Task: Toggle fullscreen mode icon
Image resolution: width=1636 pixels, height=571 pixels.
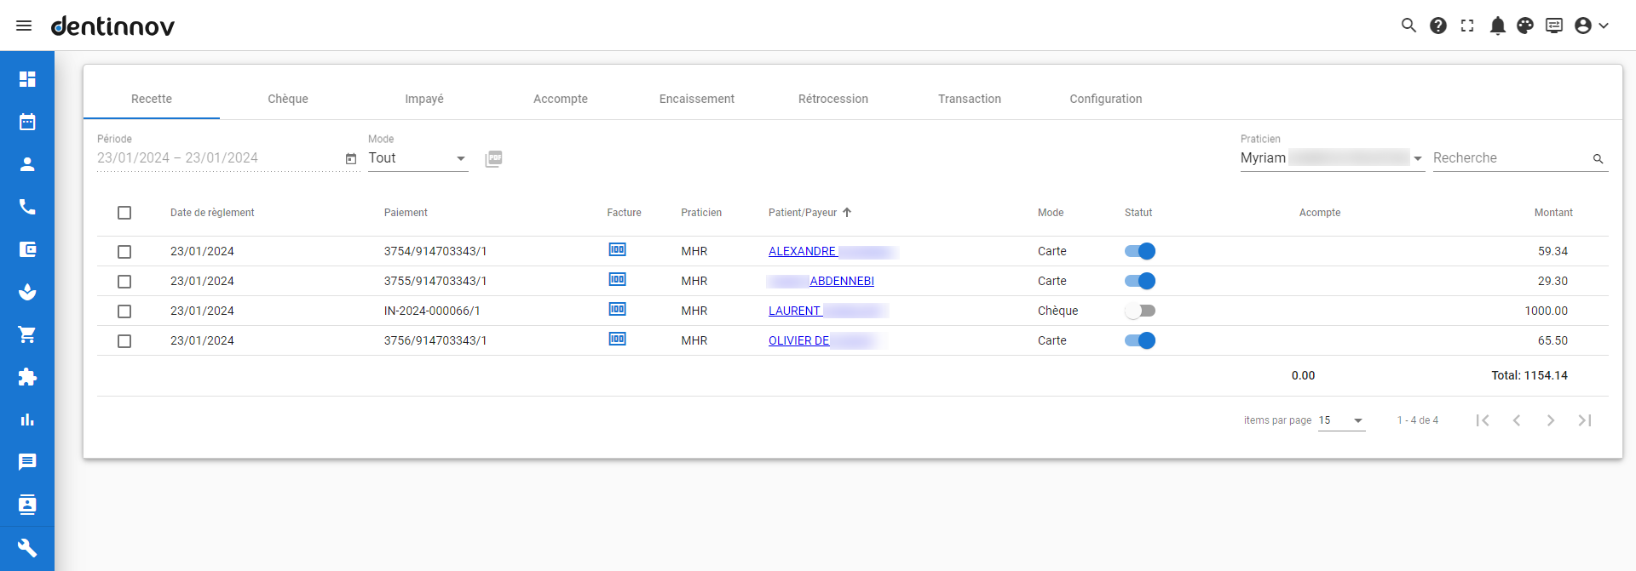Action: [1467, 26]
